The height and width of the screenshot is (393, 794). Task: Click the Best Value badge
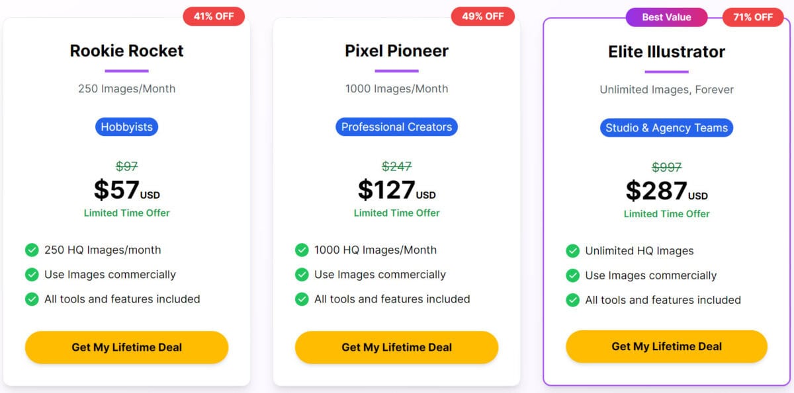[x=666, y=17]
